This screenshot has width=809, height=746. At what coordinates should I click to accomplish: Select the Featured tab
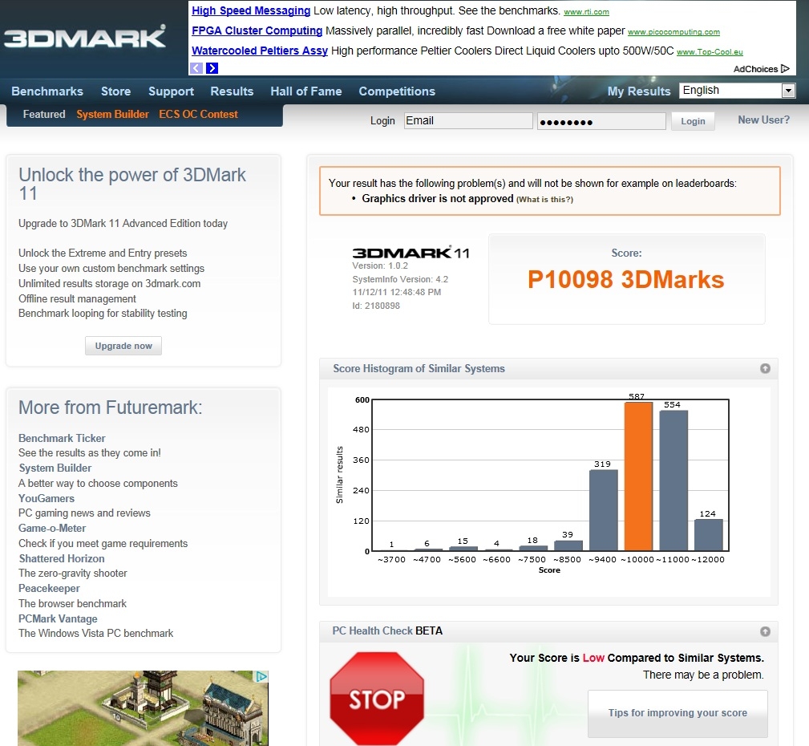pyautogui.click(x=44, y=114)
